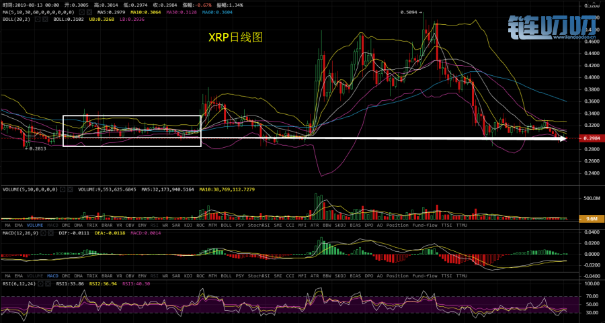Select TTMU in the volume pane indicator bar
605x323 pixels.
coord(461,225)
